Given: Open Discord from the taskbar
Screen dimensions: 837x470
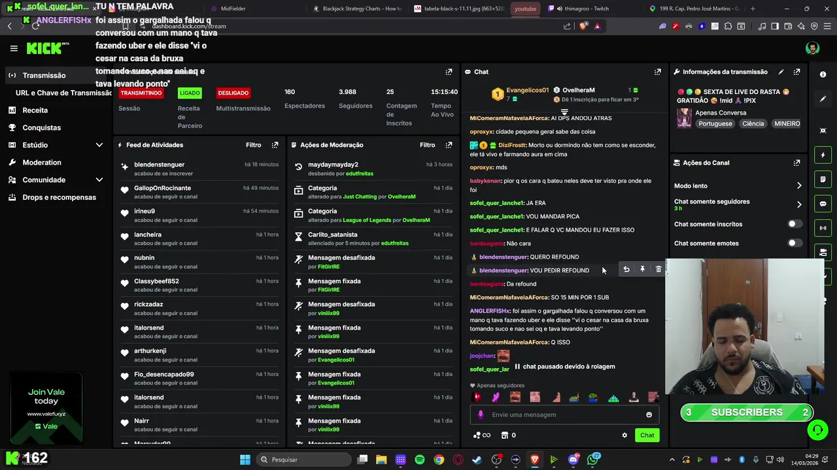Looking at the screenshot, I should [573, 460].
